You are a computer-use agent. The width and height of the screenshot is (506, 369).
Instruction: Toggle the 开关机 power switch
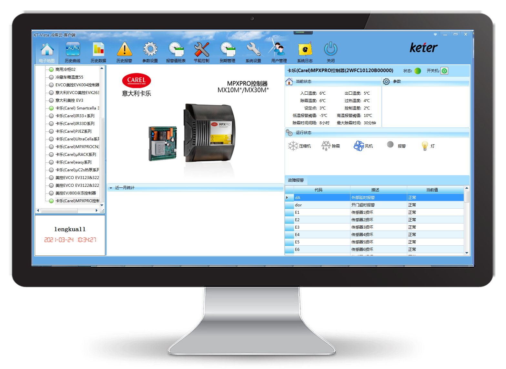(x=444, y=71)
